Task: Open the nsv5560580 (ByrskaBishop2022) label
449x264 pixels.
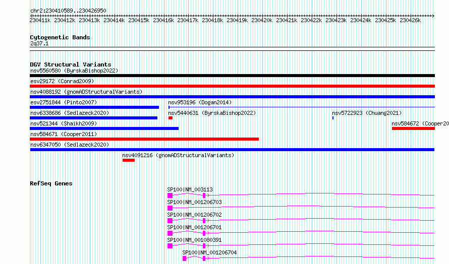Action: point(74,71)
